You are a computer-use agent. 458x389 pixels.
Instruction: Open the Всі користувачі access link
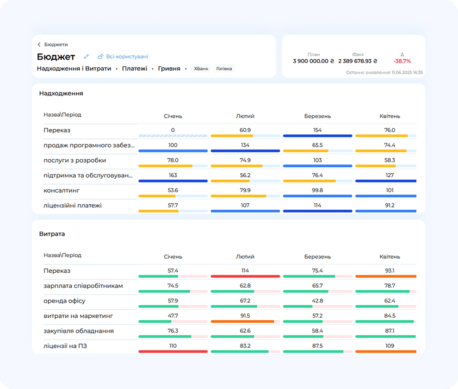pos(127,57)
